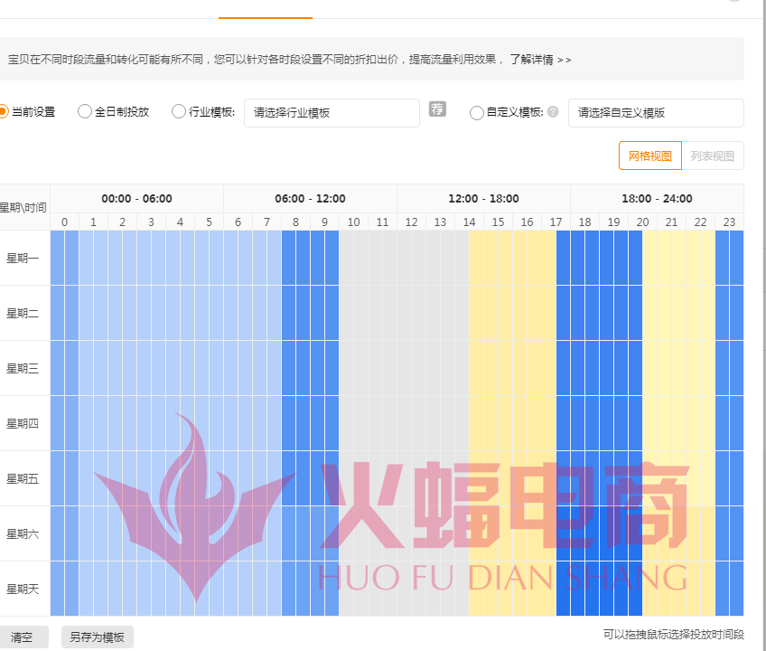This screenshot has height=651, width=766.
Task: Click hour 23 column header
Action: pyautogui.click(x=729, y=222)
